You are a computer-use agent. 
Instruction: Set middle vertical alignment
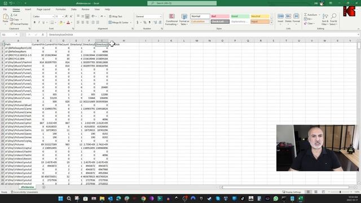(x=83, y=16)
